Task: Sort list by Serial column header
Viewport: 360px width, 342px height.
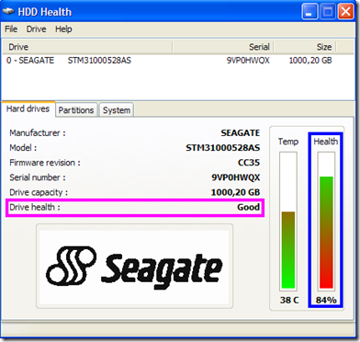Action: pyautogui.click(x=223, y=47)
